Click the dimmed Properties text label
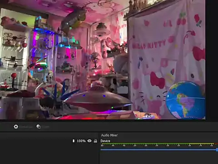Screen dimensions: 218x164 tap(27, 127)
